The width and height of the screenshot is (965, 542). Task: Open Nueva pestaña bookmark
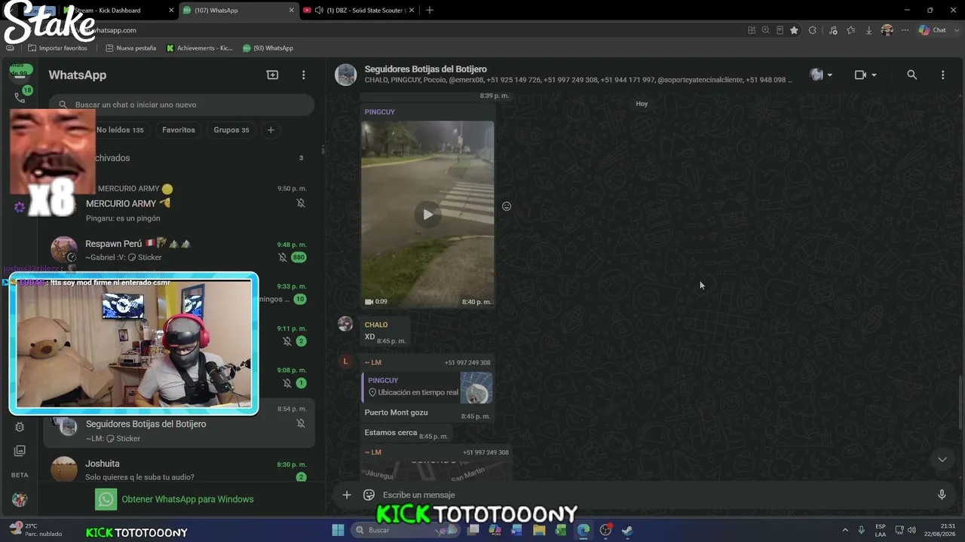point(130,48)
